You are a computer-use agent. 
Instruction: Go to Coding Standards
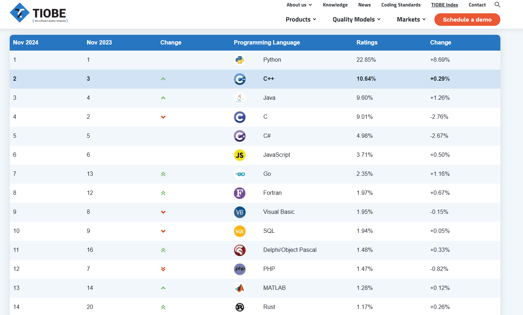pyautogui.click(x=401, y=5)
